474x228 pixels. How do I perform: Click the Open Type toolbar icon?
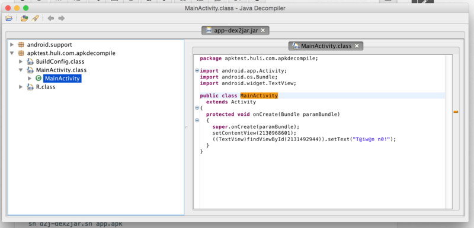point(24,18)
